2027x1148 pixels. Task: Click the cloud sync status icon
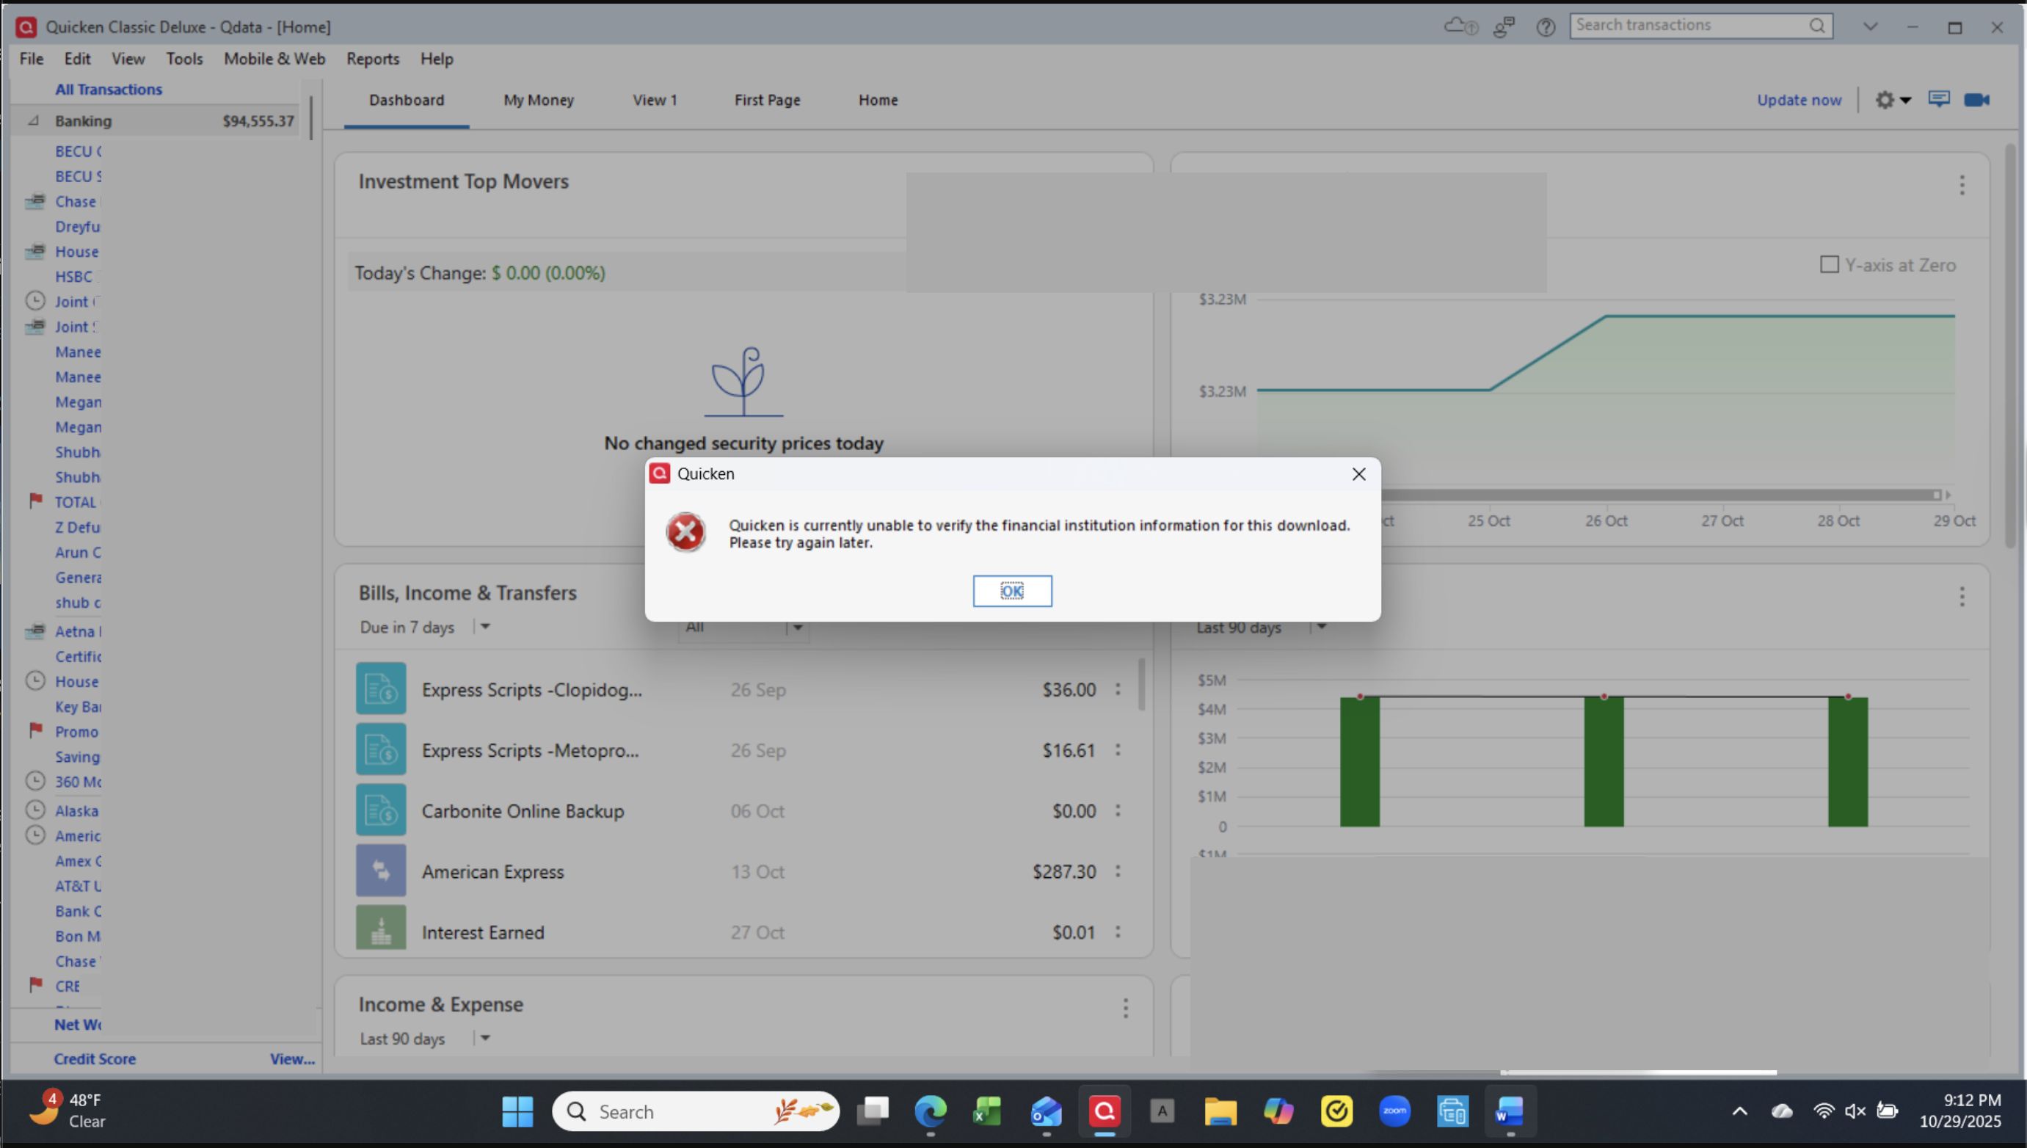pyautogui.click(x=1460, y=27)
